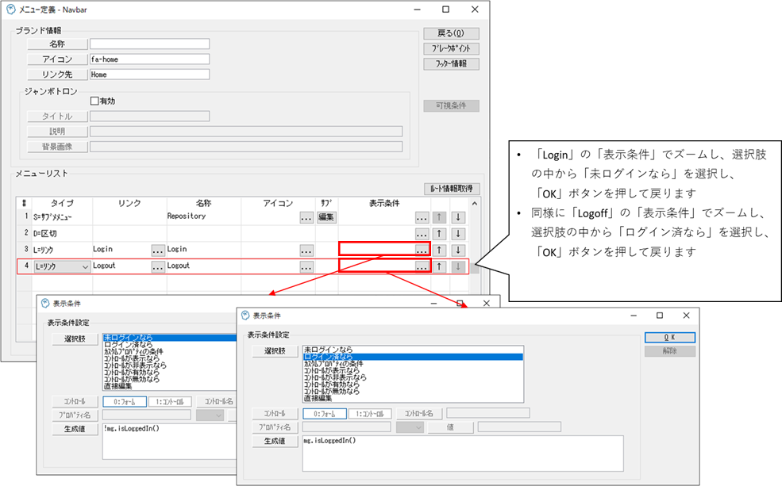Click the リンク先 input field containing Home
The height and width of the screenshot is (486, 782).
[149, 75]
